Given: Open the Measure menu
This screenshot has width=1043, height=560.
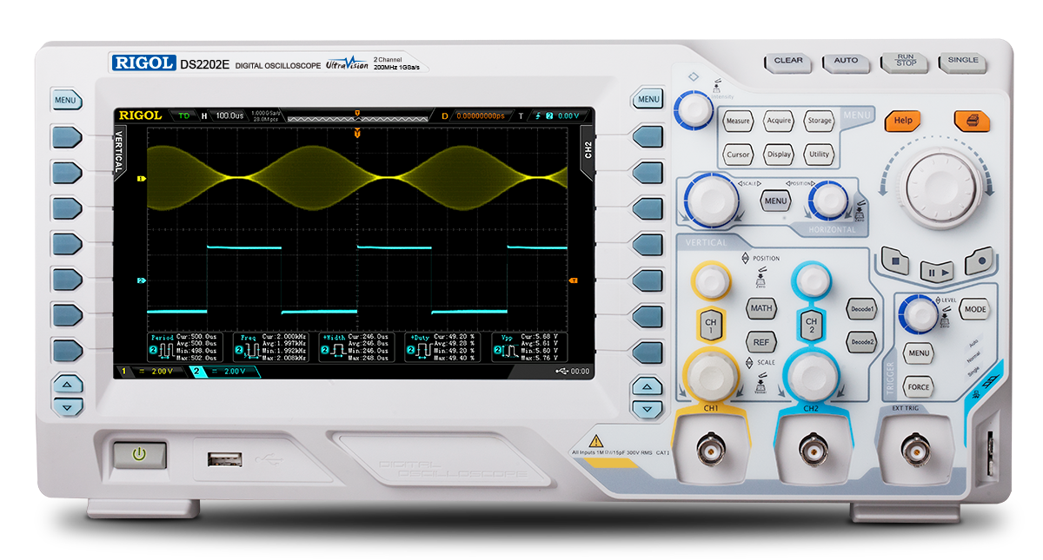Looking at the screenshot, I should [x=738, y=121].
